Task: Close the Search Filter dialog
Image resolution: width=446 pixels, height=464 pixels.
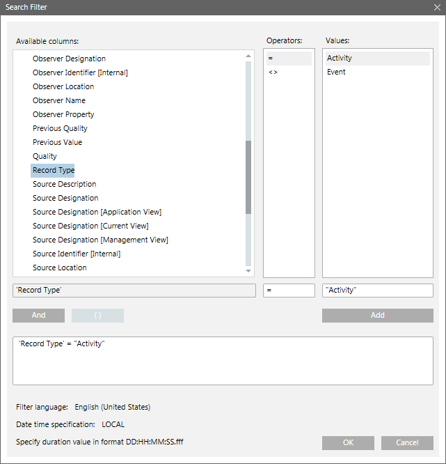Action: [x=436, y=8]
